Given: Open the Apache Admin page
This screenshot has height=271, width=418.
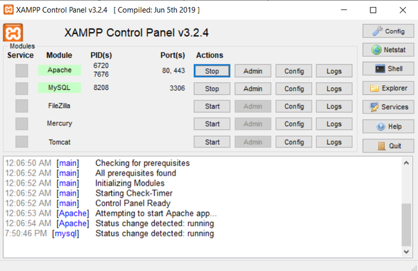Looking at the screenshot, I should (253, 71).
